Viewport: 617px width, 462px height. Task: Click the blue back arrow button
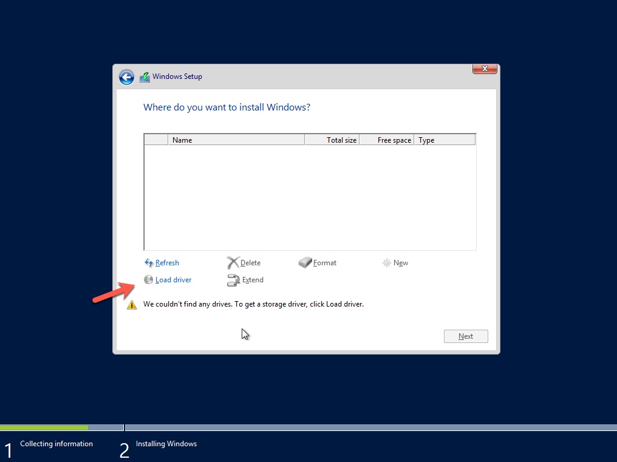[126, 77]
